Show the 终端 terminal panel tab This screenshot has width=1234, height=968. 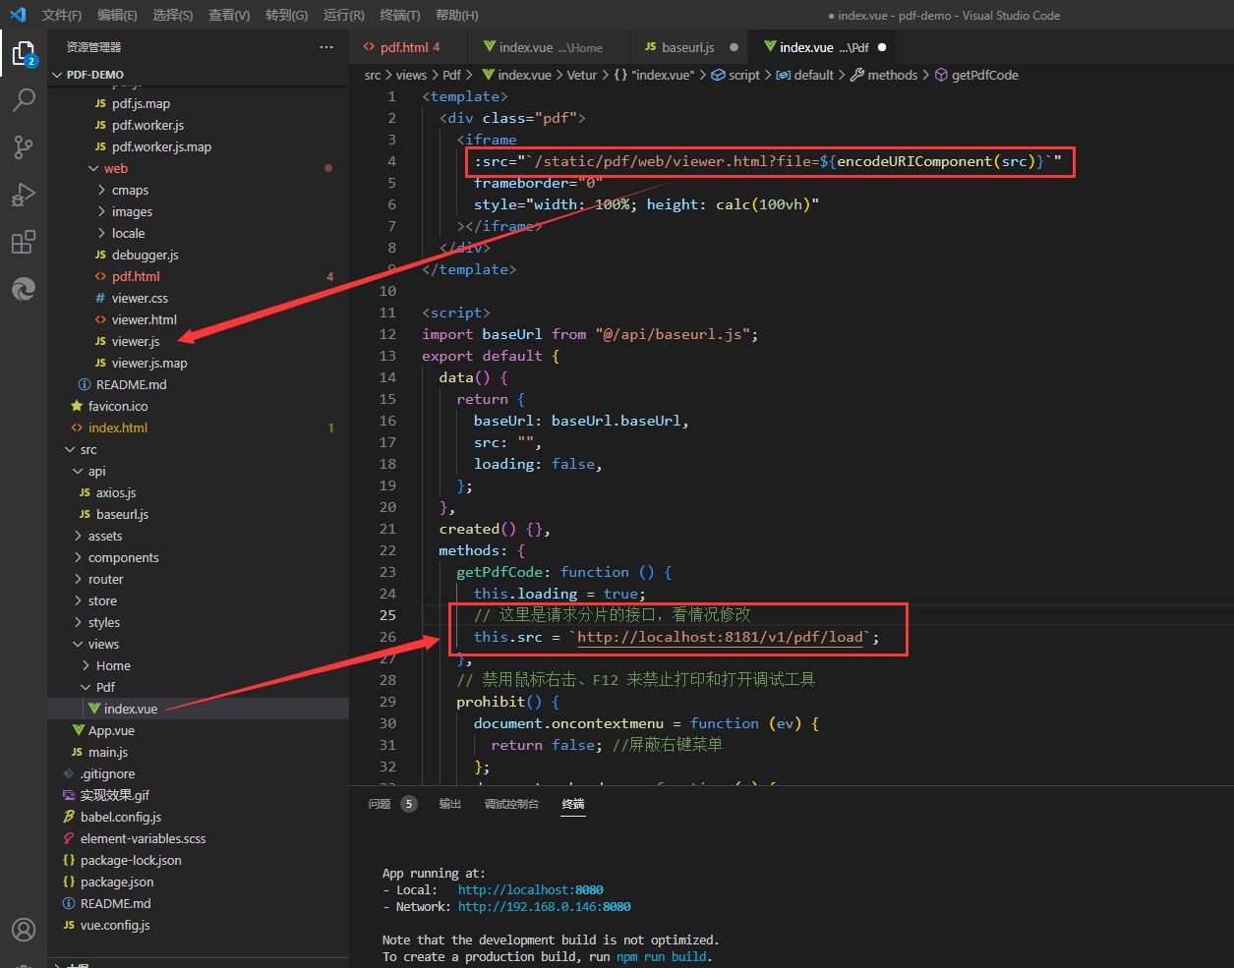pos(572,804)
